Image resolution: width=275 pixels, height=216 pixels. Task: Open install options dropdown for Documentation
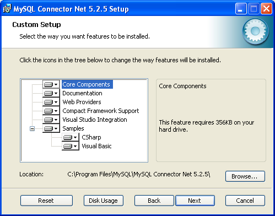tap(51, 93)
